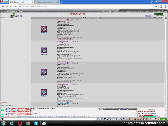Click Выбрать for Логладо rune with крит. удара +6
The width and height of the screenshot is (168, 126).
[44, 96]
